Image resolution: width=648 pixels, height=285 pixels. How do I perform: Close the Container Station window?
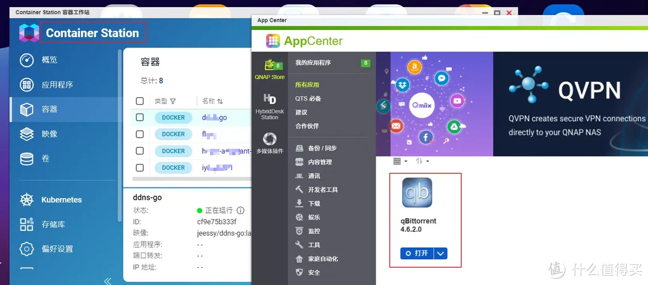[509, 13]
